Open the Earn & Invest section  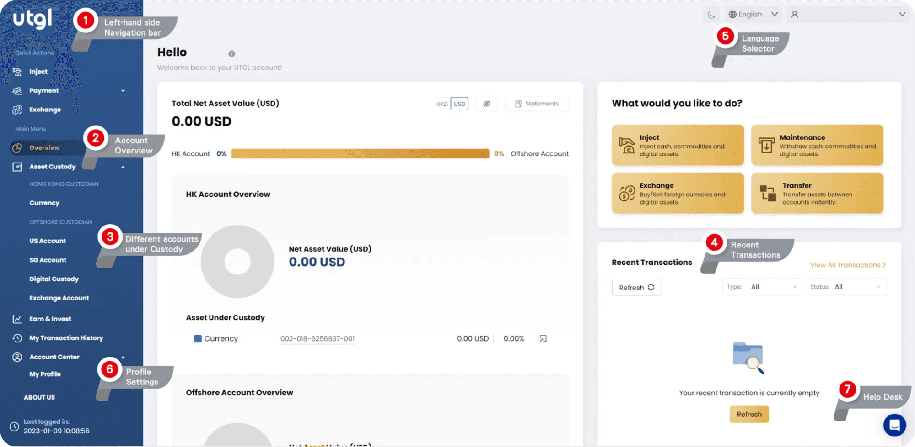tap(50, 318)
